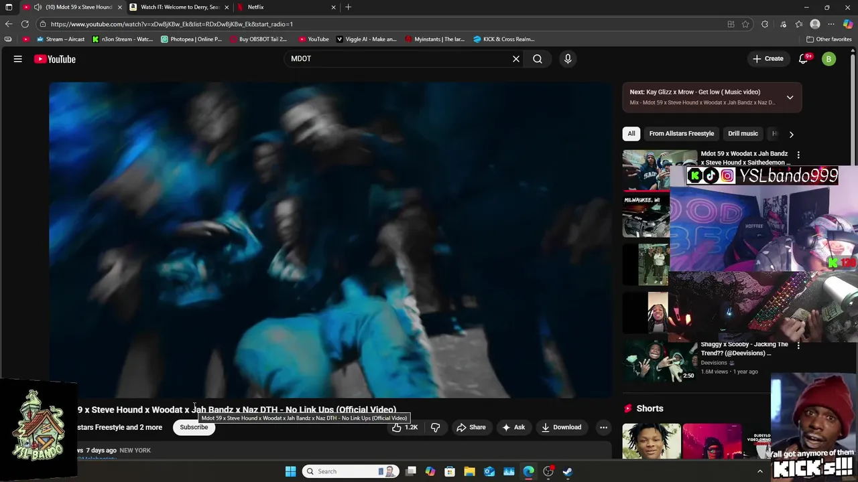Open the account avatar menu
858x482 pixels.
829,59
